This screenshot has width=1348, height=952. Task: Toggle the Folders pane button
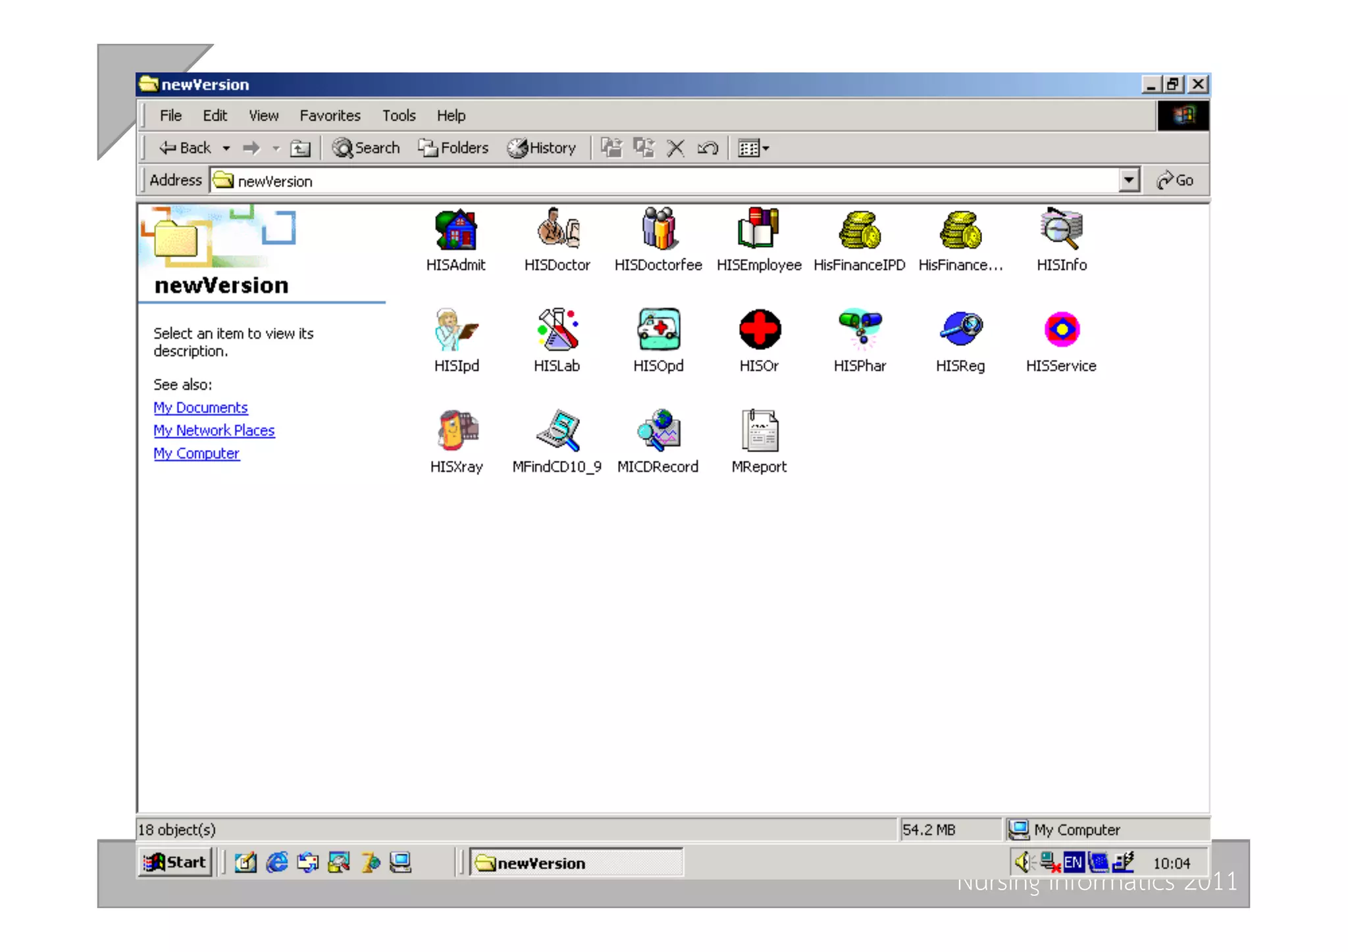point(454,148)
